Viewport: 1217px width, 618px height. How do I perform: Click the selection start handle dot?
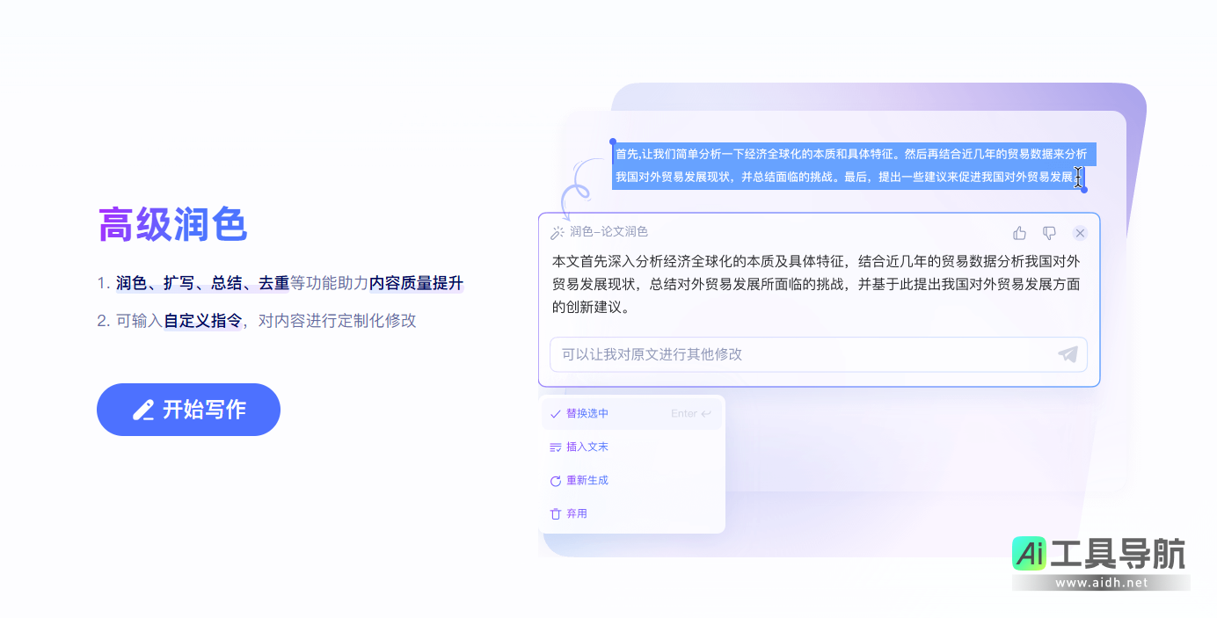613,141
